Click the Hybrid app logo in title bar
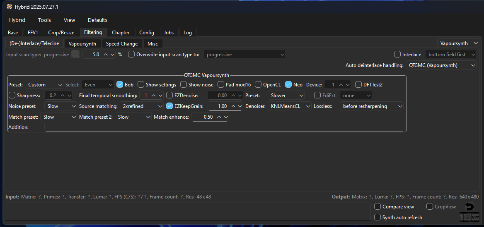This screenshot has width=484, height=227. (x=9, y=6)
